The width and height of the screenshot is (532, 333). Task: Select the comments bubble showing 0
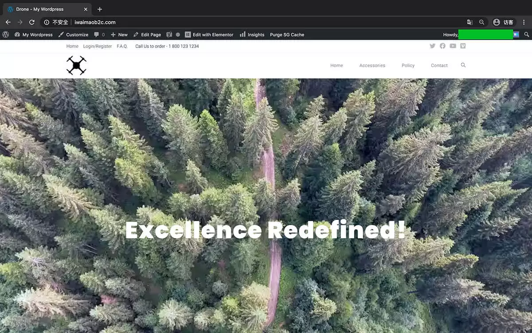pyautogui.click(x=98, y=35)
